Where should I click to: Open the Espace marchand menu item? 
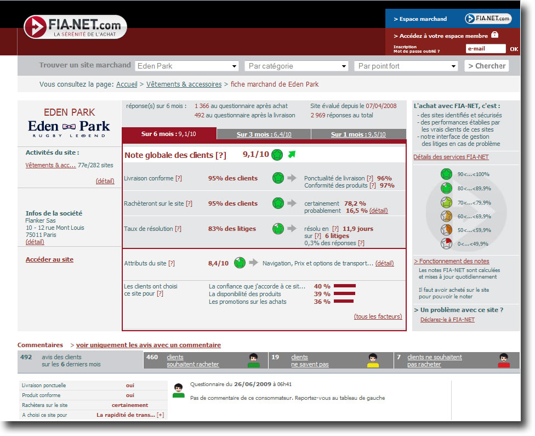click(x=420, y=19)
